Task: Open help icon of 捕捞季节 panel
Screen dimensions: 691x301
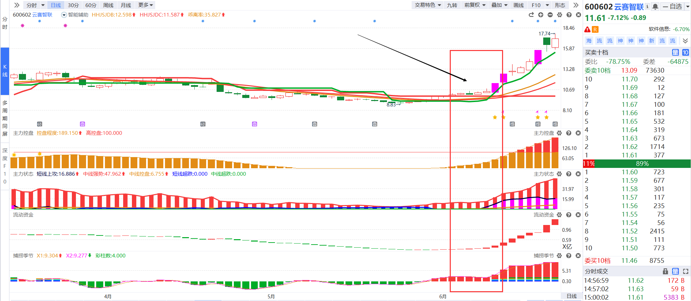Action: point(569,256)
